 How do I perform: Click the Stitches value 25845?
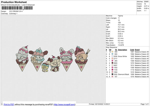[146, 2]
